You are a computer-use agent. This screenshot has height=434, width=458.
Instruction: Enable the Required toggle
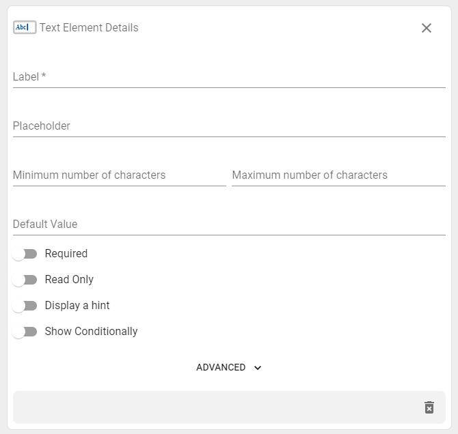(25, 254)
